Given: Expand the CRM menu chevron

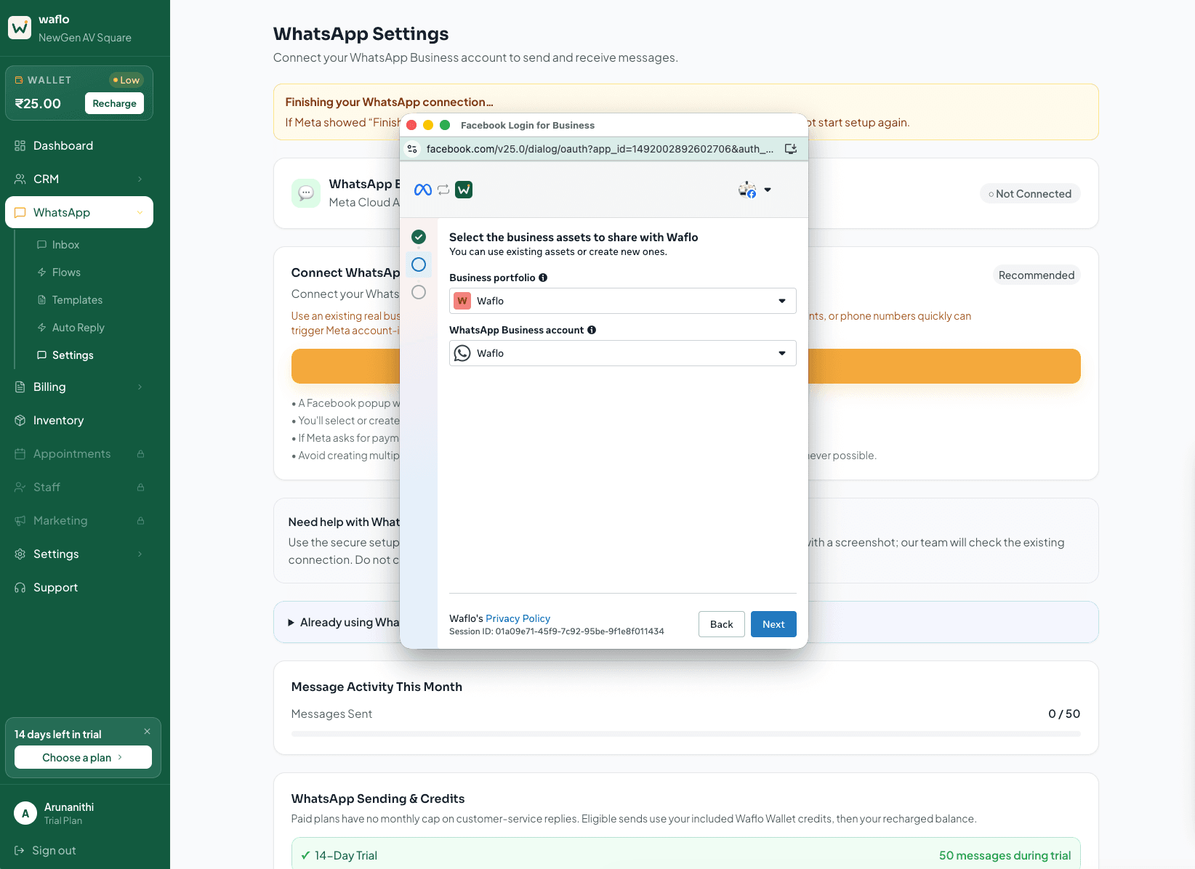Looking at the screenshot, I should tap(140, 179).
